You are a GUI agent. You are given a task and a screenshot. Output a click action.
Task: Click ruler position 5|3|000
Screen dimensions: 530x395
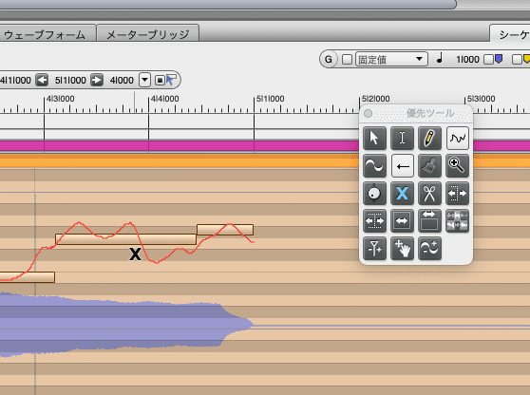coord(482,99)
